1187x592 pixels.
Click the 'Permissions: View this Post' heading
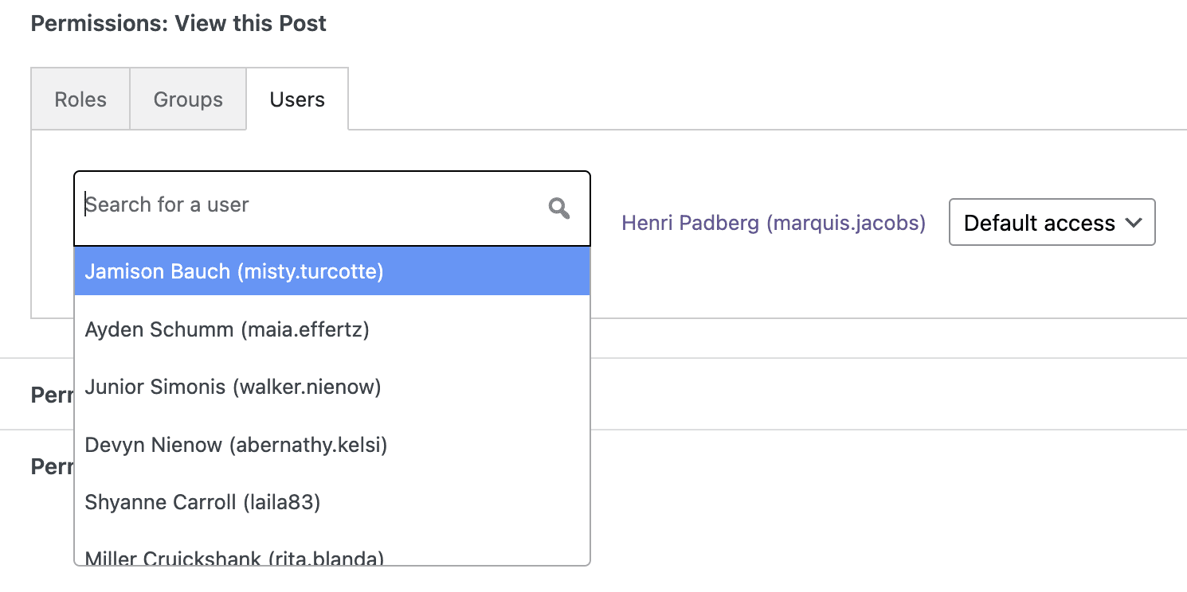[178, 23]
